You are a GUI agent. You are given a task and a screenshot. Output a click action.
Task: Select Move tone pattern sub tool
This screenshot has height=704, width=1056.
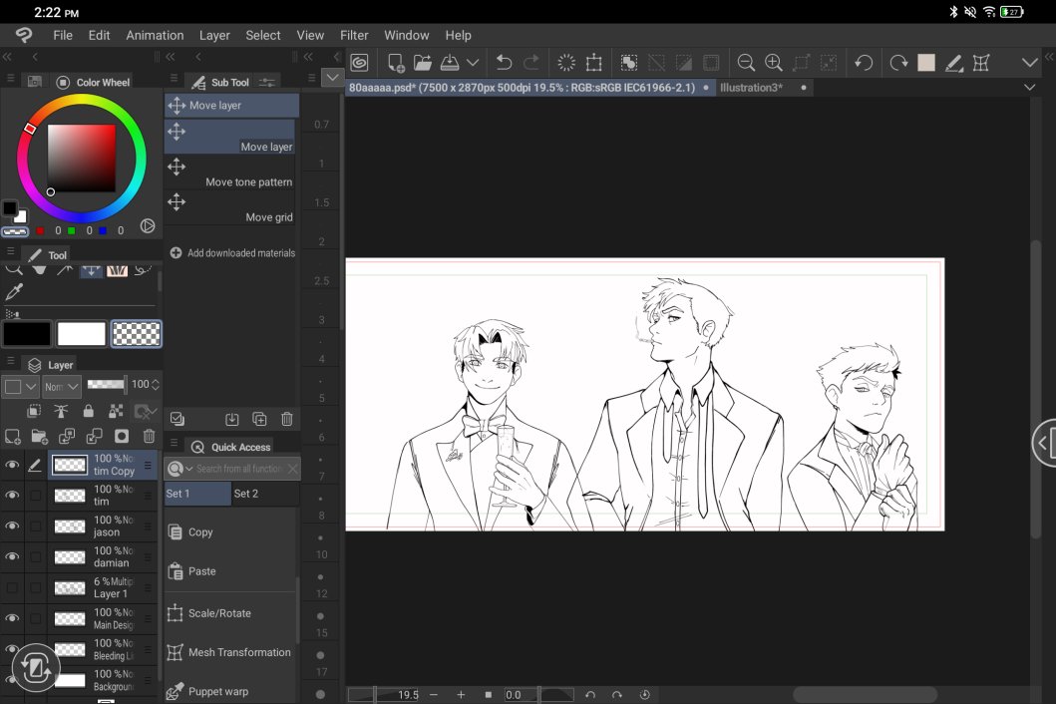tap(229, 173)
